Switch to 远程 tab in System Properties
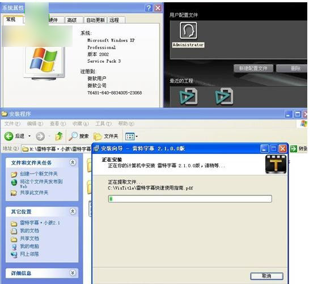 [x=116, y=20]
